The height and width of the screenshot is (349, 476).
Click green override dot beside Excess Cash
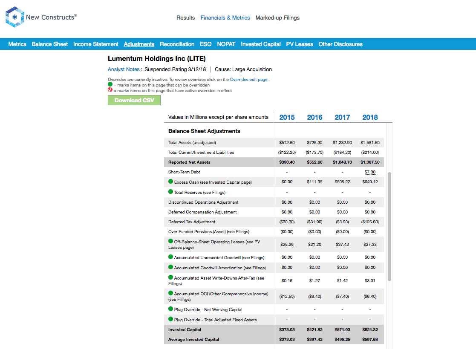tap(170, 182)
